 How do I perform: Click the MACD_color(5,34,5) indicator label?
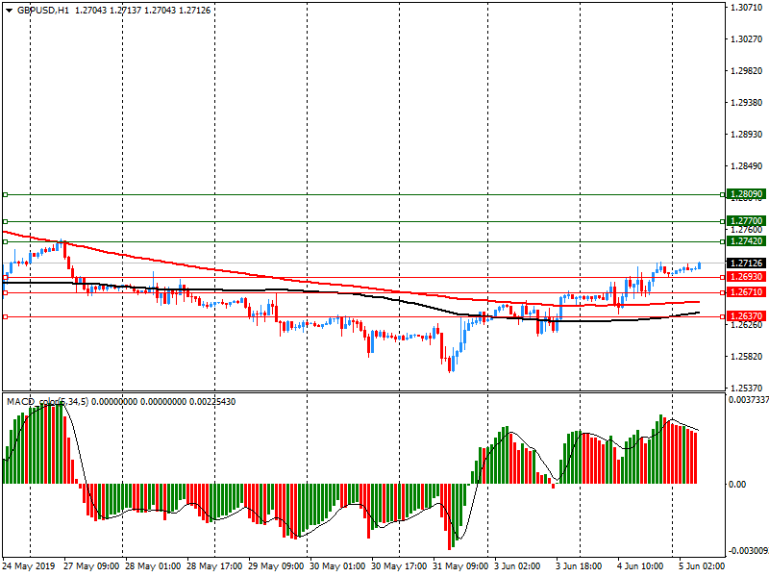pyautogui.click(x=47, y=402)
